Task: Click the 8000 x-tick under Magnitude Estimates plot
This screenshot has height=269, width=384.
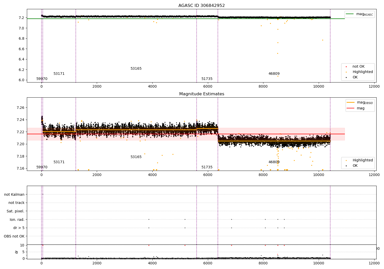Action: (263, 175)
